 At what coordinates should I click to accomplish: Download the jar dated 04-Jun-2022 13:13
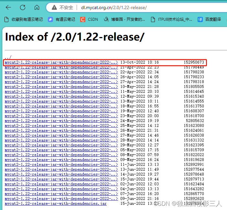click(61, 189)
